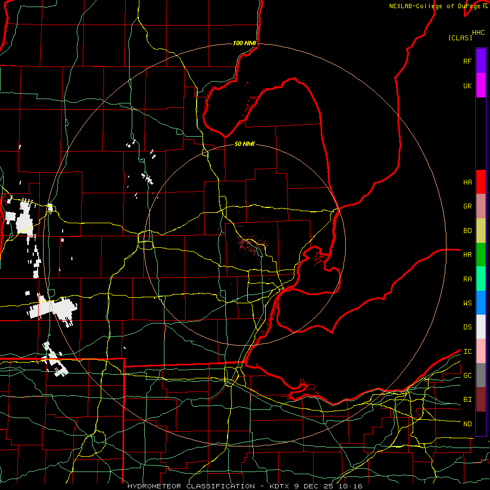Click the HHC product label
This screenshot has width=490, height=490.
pyautogui.click(x=479, y=33)
